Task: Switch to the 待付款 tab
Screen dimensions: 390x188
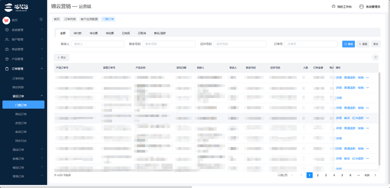Action: (x=78, y=33)
